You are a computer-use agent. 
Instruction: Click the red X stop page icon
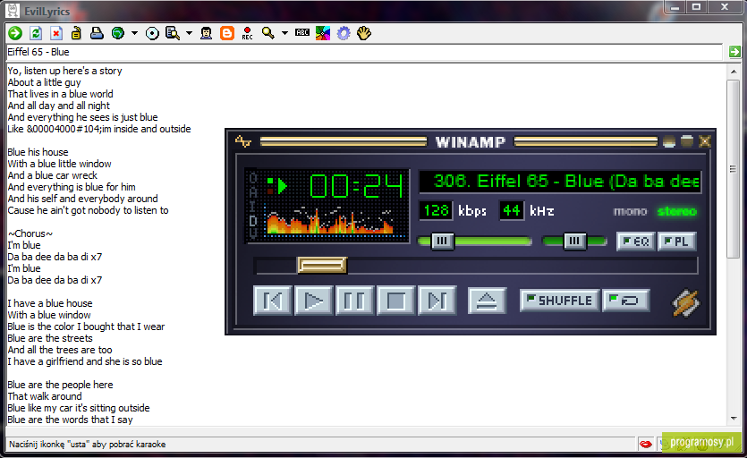pyautogui.click(x=56, y=33)
